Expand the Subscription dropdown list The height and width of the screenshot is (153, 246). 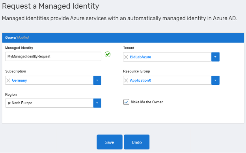coord(97,80)
